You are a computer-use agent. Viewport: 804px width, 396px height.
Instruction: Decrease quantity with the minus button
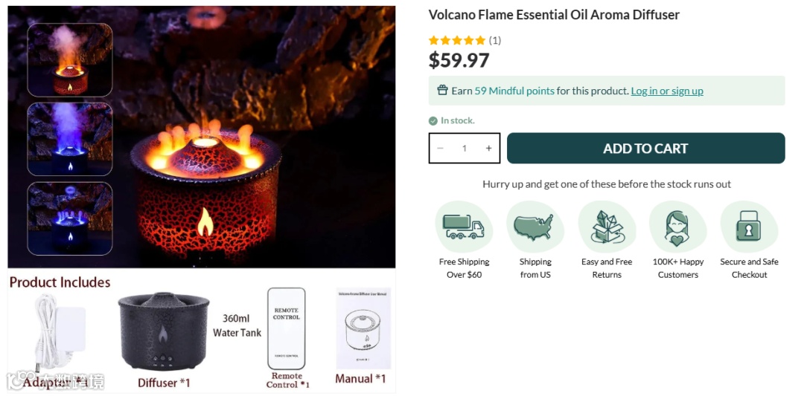tap(440, 149)
